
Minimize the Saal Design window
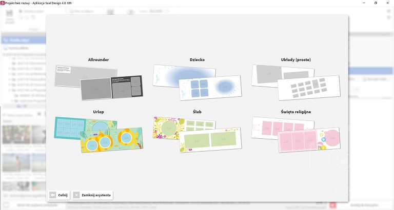tap(364, 3)
